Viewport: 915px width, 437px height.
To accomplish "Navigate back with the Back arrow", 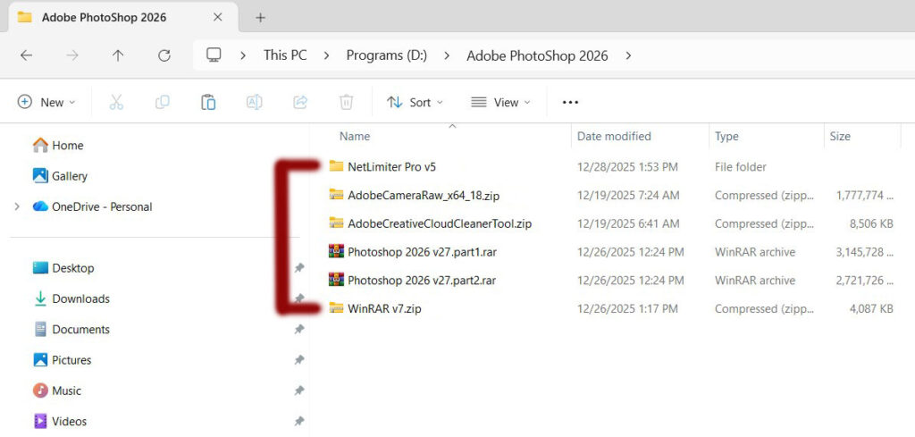I will coord(26,55).
